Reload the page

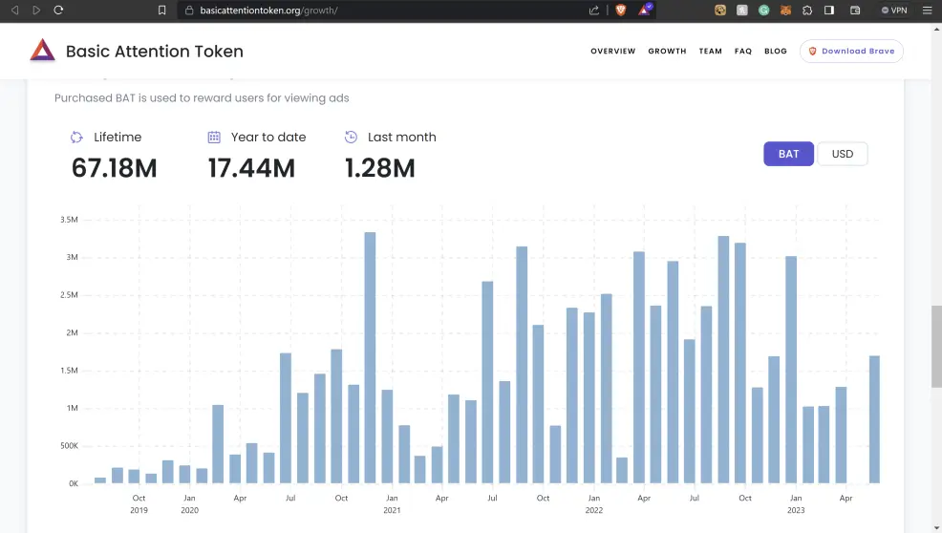coord(58,11)
